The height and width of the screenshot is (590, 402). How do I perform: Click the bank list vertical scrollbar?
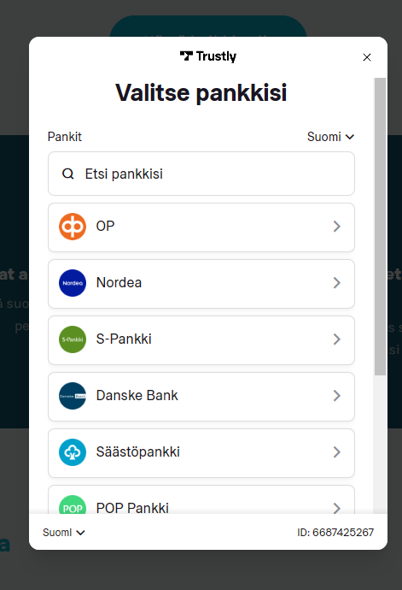tap(380, 227)
